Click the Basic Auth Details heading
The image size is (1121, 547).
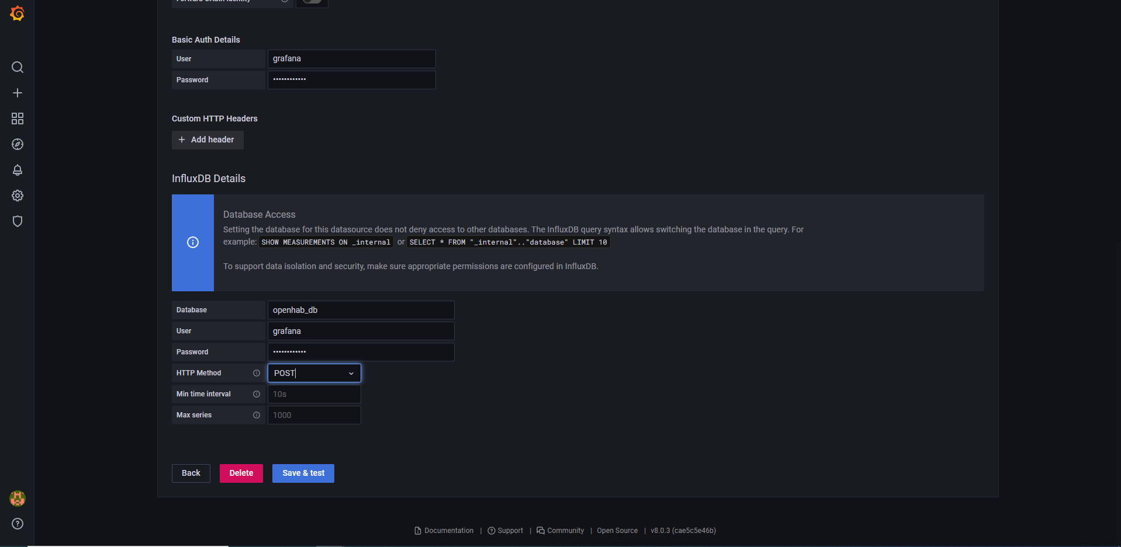tap(206, 40)
